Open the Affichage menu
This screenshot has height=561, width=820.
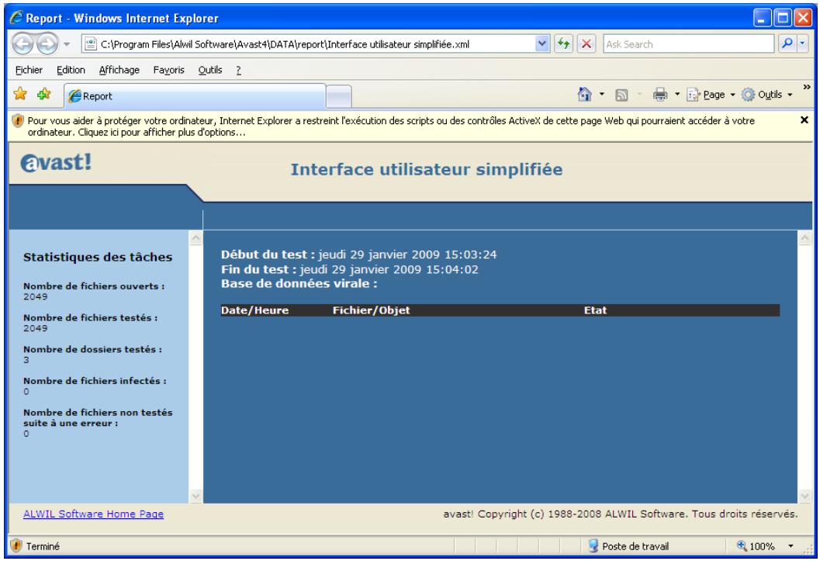pos(119,70)
